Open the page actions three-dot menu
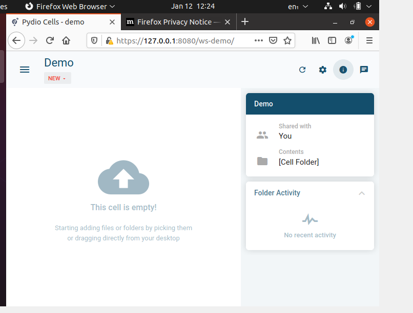The height and width of the screenshot is (313, 413). tap(259, 40)
